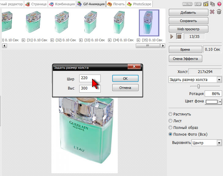Clear all frames with trash bin icon
Image resolution: width=223 pixels, height=176 pixels.
pos(219,12)
